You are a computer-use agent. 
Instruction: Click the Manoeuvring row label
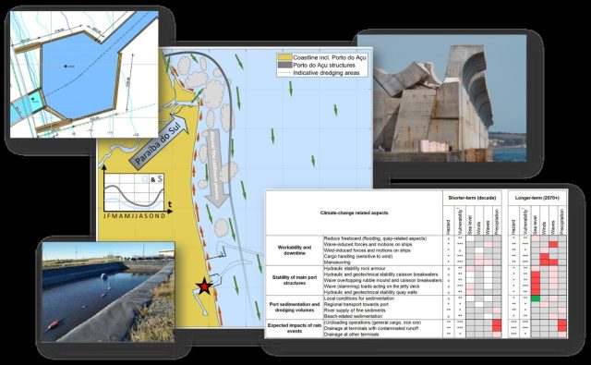337,262
